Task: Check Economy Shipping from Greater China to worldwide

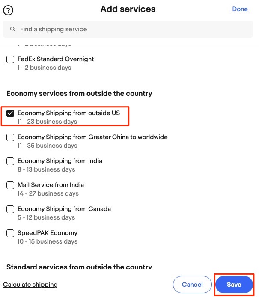Action: click(x=10, y=137)
